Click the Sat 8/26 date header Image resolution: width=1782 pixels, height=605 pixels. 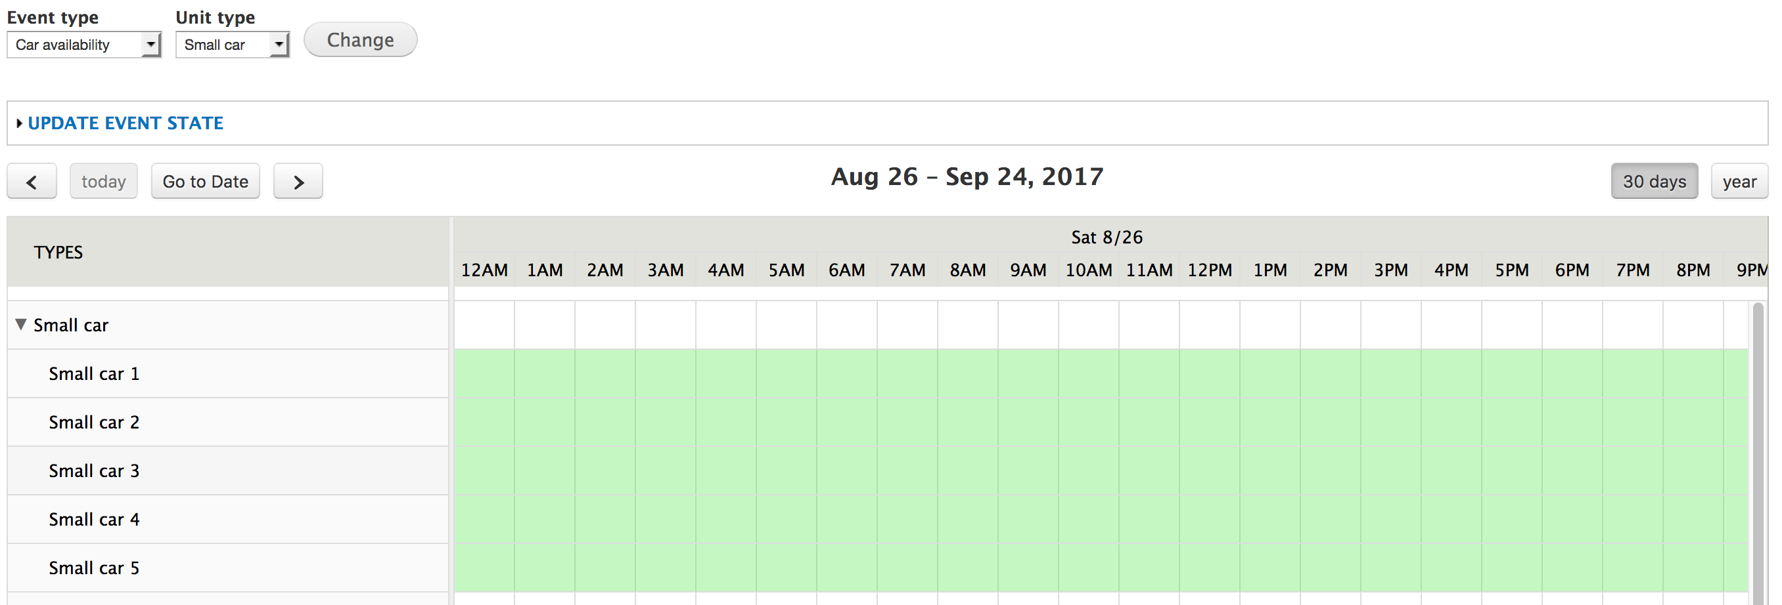pyautogui.click(x=1106, y=238)
